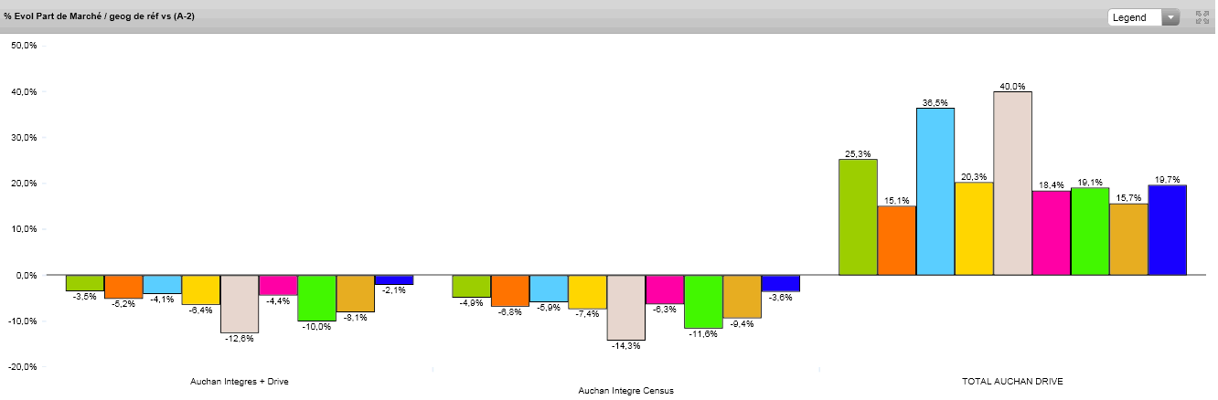Screen dimensions: 1218x400
Task: Select the beige bar valued 40,0%
Action: pyautogui.click(x=1012, y=184)
